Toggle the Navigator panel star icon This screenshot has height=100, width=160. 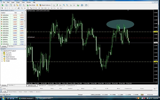coord(17,5)
